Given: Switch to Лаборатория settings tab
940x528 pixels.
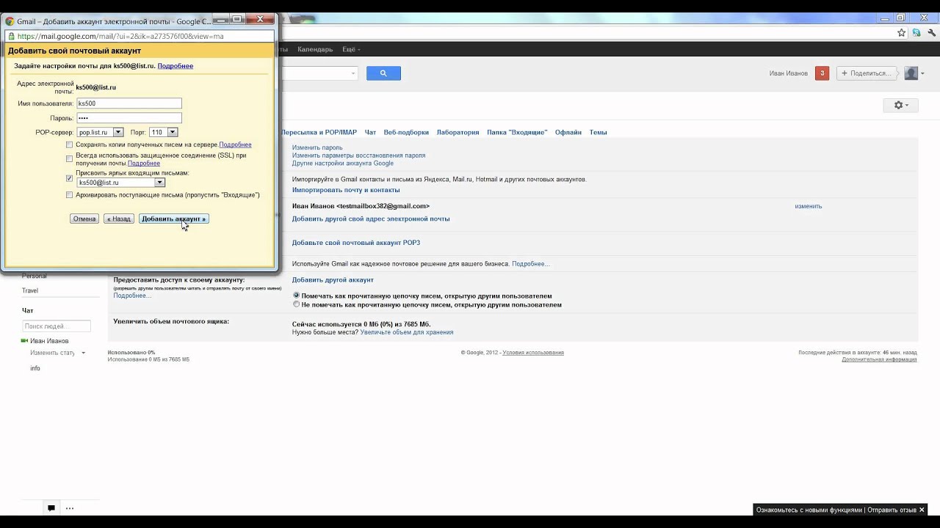Looking at the screenshot, I should tap(458, 133).
